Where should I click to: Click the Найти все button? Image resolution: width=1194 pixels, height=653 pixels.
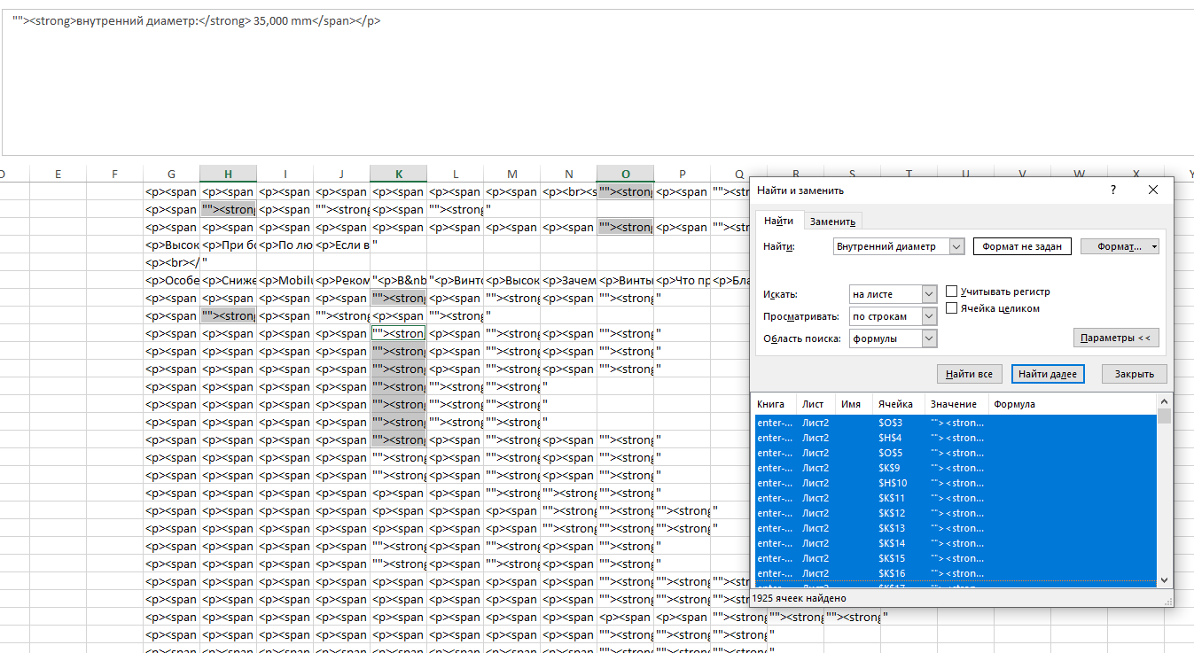970,374
